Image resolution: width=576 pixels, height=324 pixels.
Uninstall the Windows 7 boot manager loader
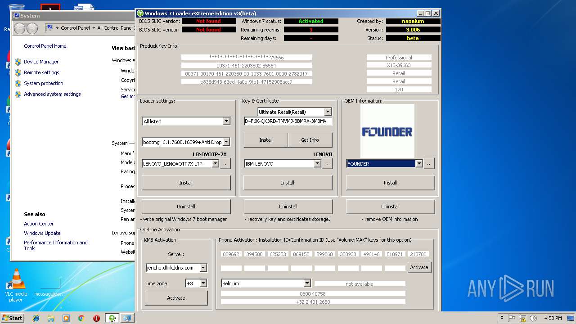tap(186, 207)
